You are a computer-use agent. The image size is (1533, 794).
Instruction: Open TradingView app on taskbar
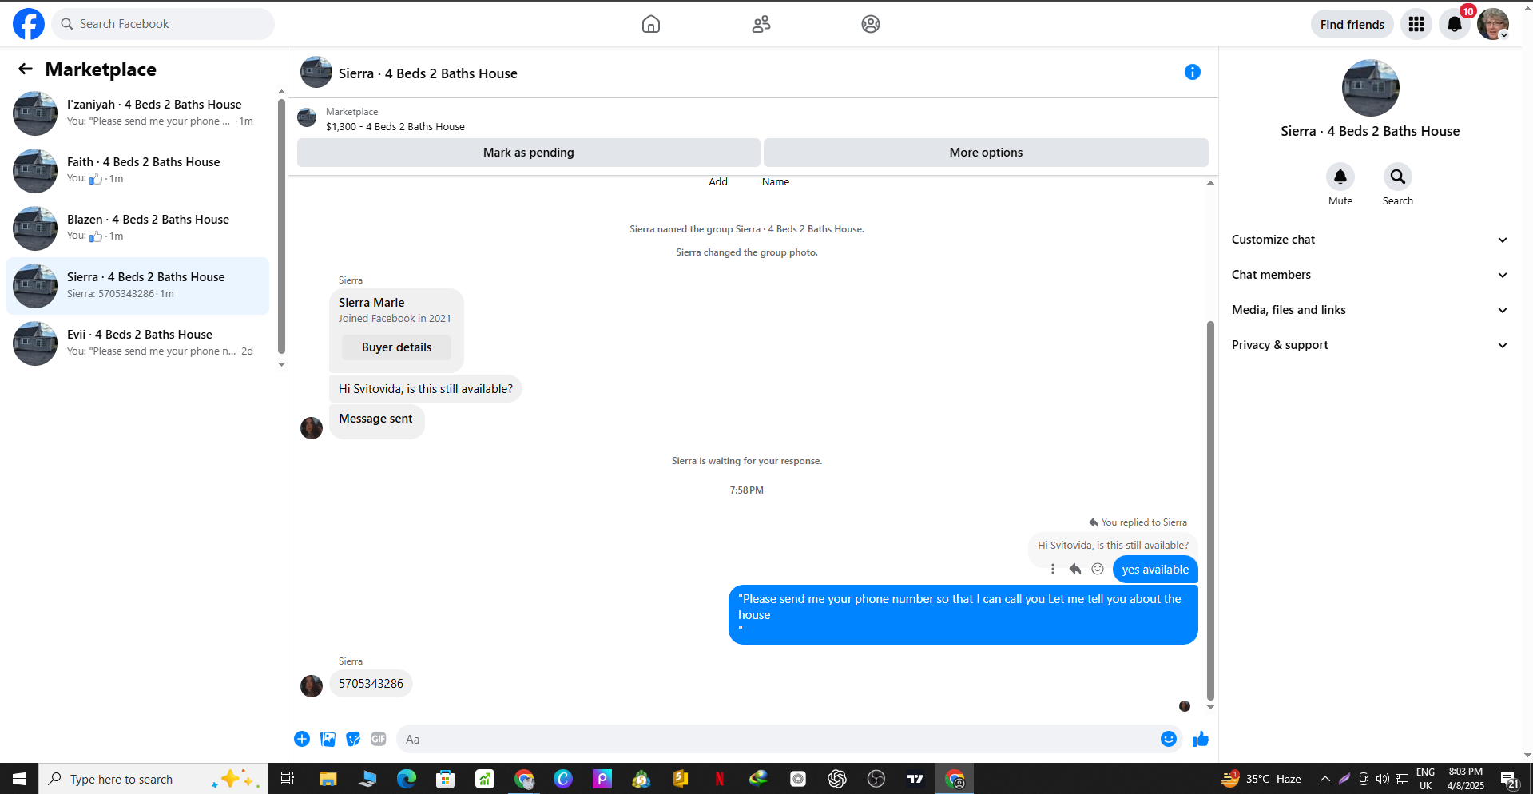[915, 779]
